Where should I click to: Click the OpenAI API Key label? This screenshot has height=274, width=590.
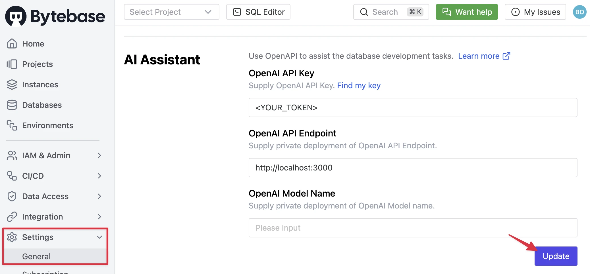(x=281, y=73)
